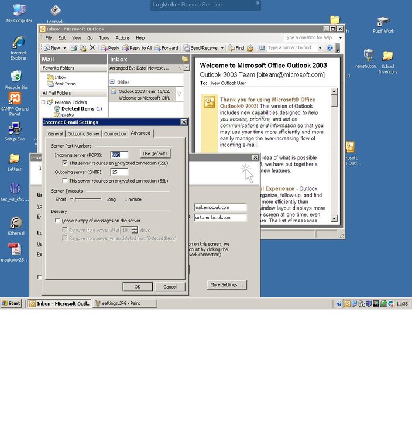Open the Address Book icon
This screenshot has height=439, width=412.
click(x=262, y=48)
